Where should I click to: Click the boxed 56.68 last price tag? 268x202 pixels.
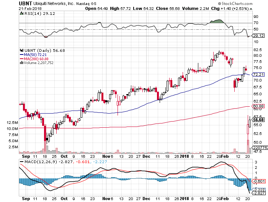pos(258,120)
